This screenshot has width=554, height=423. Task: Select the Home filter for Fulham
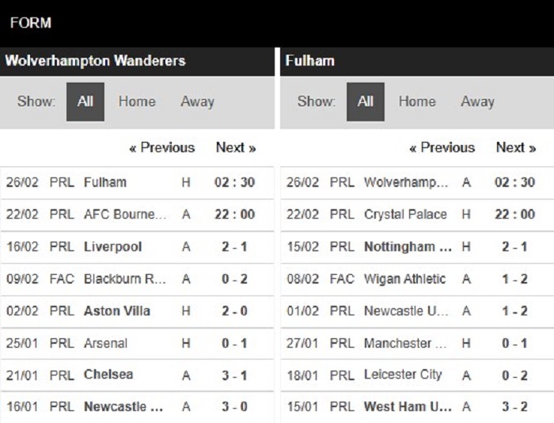coord(417,102)
